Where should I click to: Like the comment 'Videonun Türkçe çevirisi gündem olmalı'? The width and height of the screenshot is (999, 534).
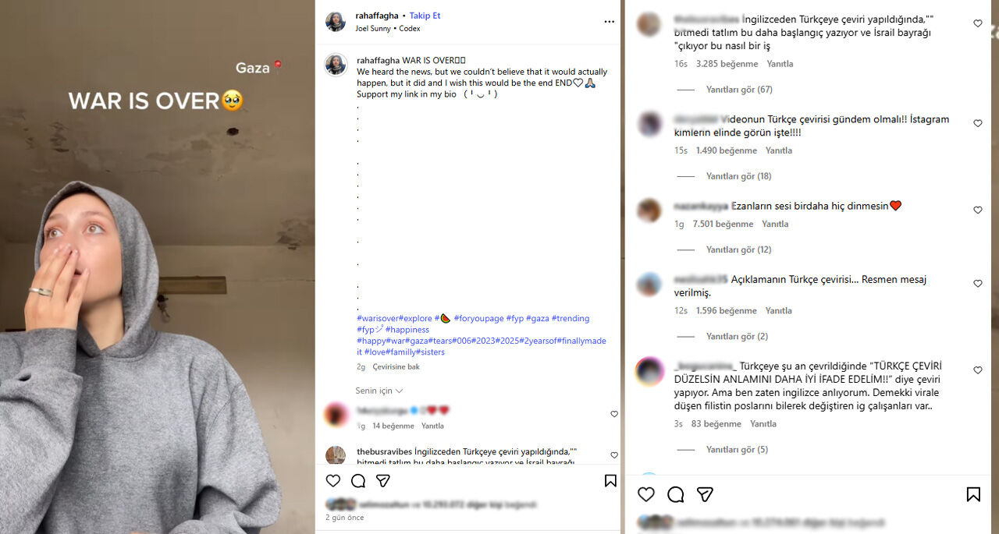point(978,124)
